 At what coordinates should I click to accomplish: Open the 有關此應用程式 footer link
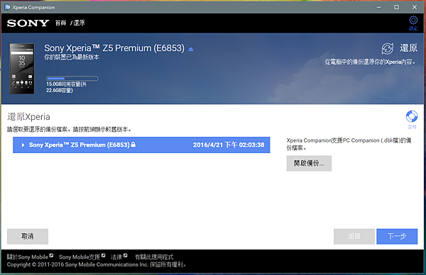154,257
